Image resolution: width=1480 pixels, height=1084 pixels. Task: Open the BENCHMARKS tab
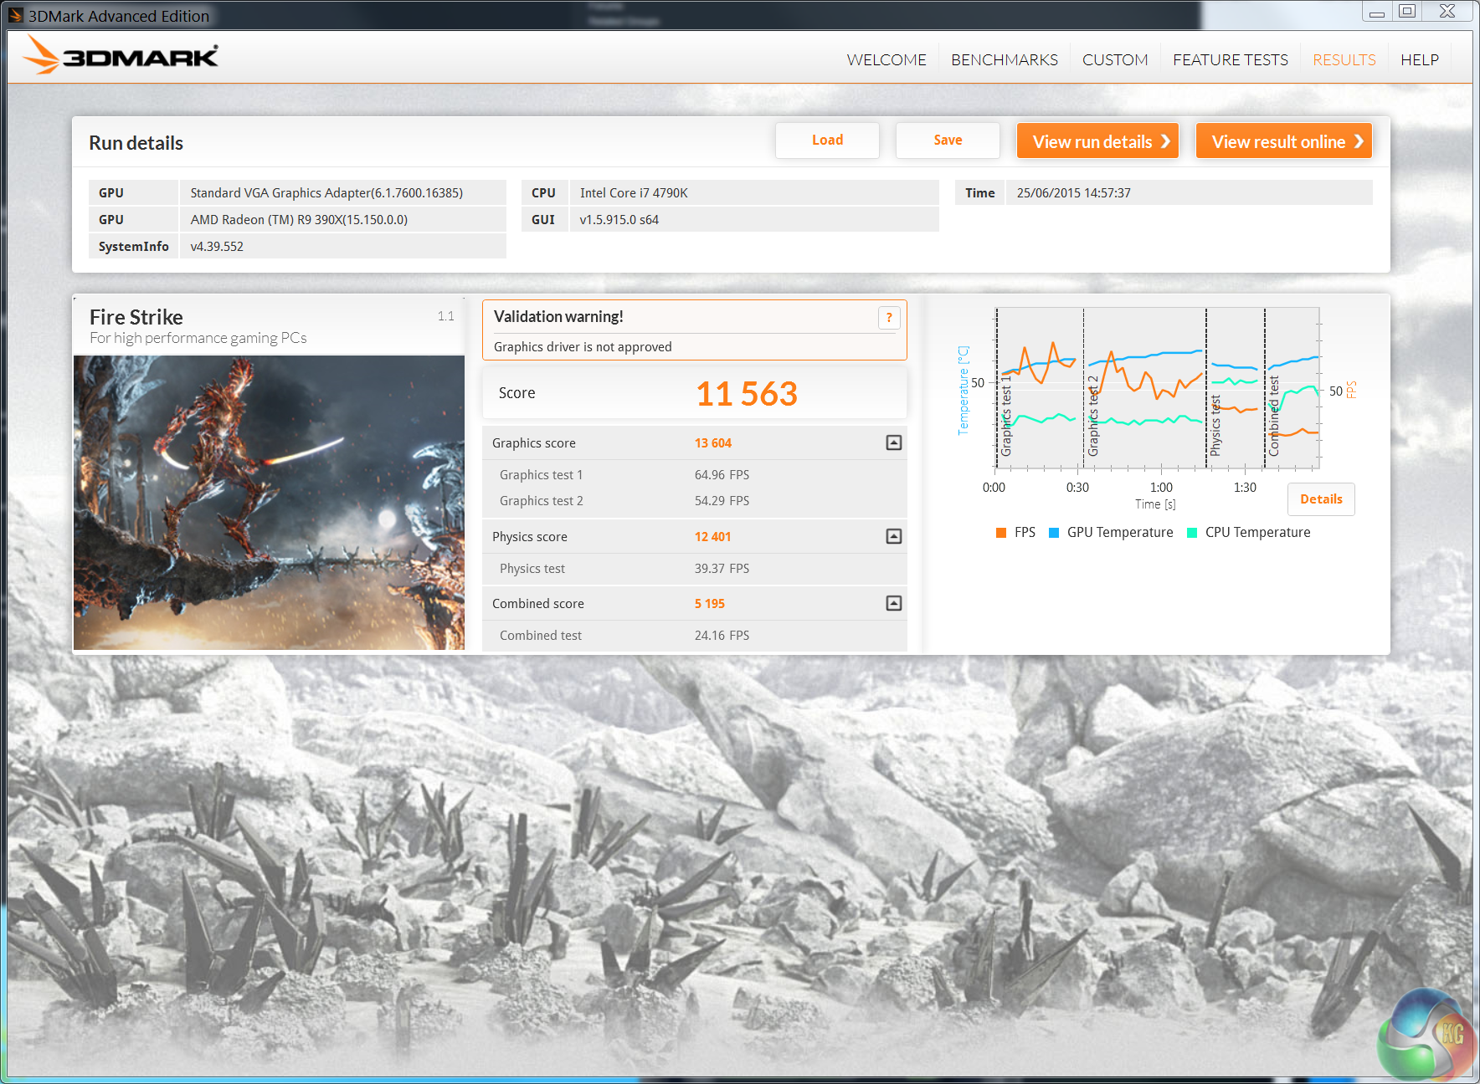(1004, 59)
